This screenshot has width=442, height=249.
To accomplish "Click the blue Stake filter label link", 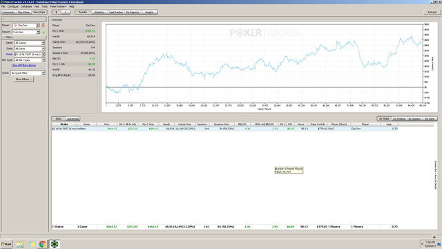I will 9,54.
